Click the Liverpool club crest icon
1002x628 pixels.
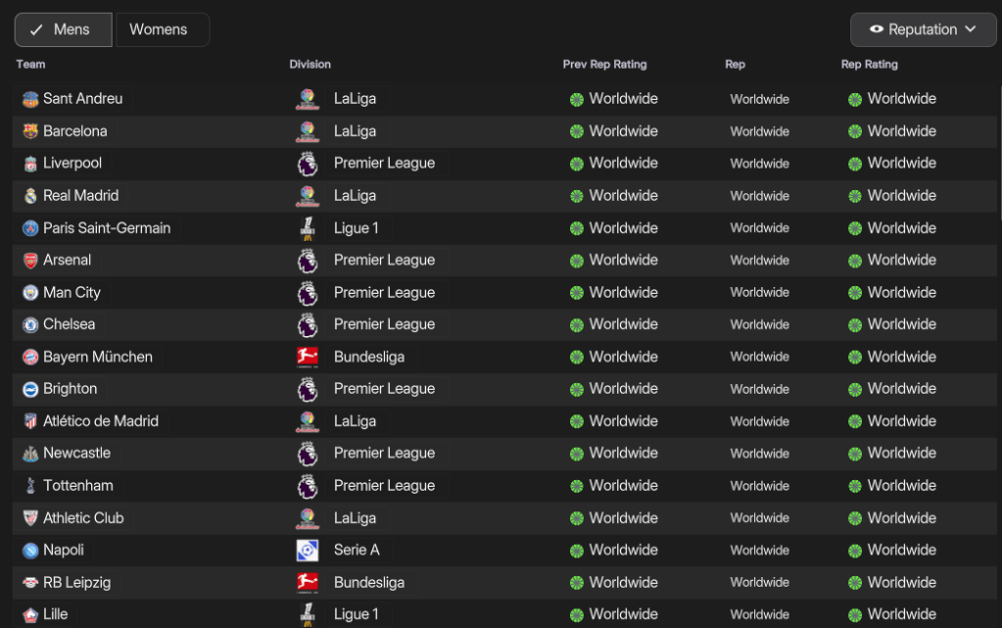click(30, 164)
